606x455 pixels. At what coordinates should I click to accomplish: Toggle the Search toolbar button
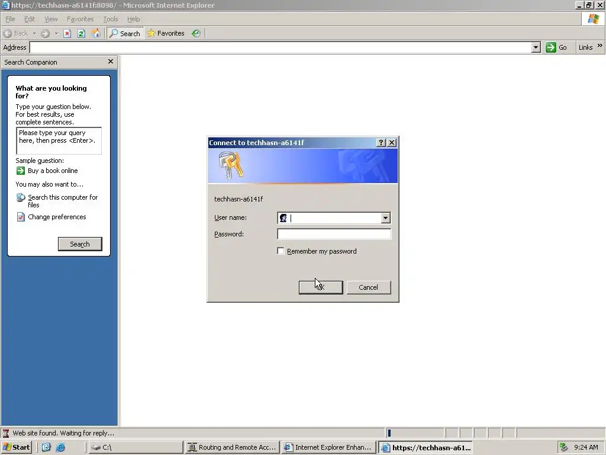coord(125,34)
